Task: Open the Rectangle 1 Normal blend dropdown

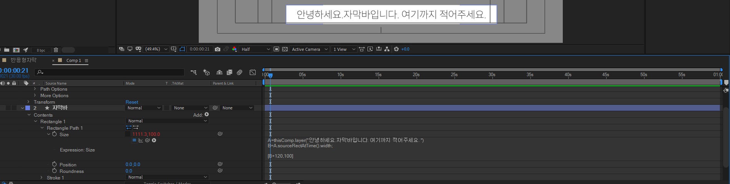Action: pos(167,121)
